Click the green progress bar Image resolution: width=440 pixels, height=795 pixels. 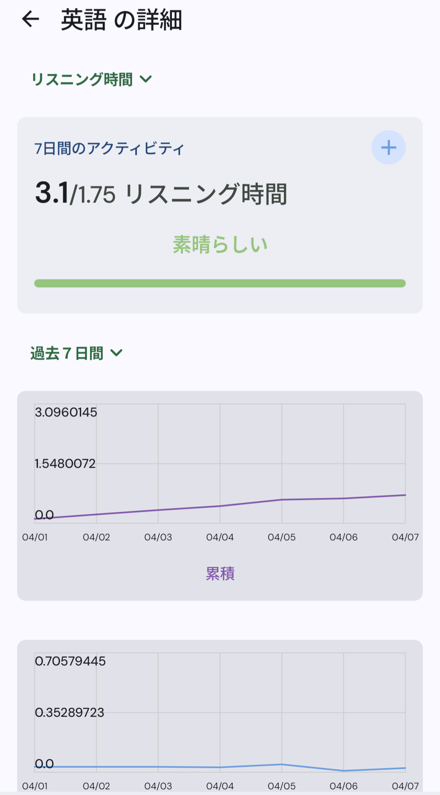point(220,283)
